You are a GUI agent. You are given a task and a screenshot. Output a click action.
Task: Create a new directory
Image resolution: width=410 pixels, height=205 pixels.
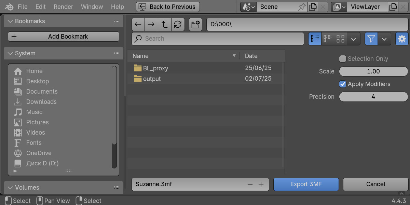[196, 24]
